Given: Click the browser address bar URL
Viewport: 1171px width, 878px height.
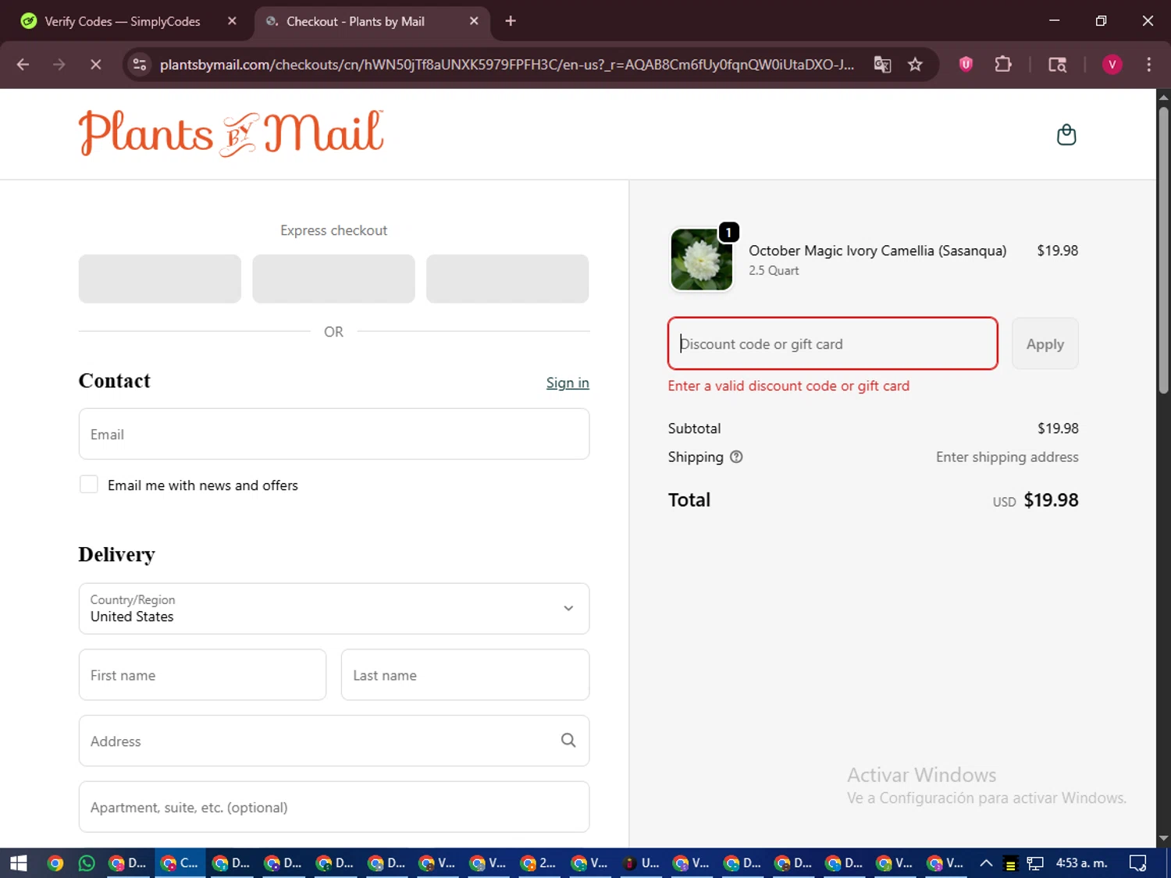Looking at the screenshot, I should pos(507,65).
